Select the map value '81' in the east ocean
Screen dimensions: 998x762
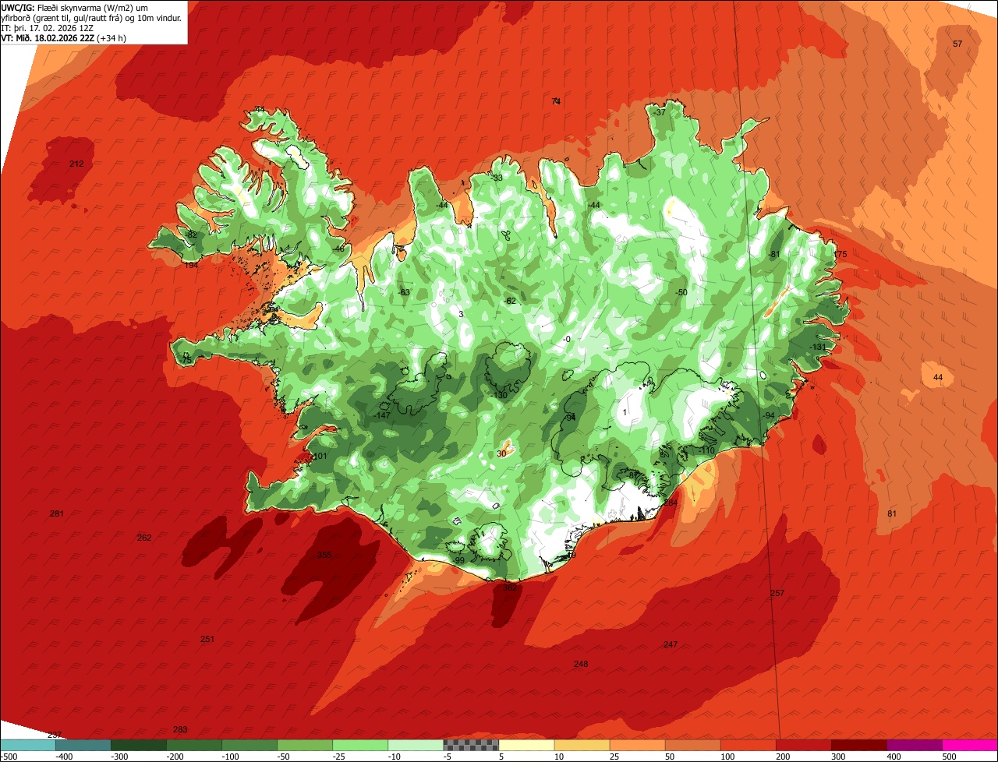(x=892, y=513)
